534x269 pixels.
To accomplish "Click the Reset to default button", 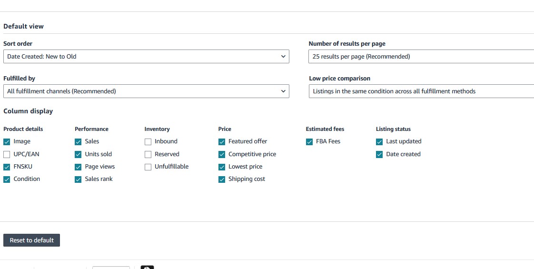I will pos(32,240).
